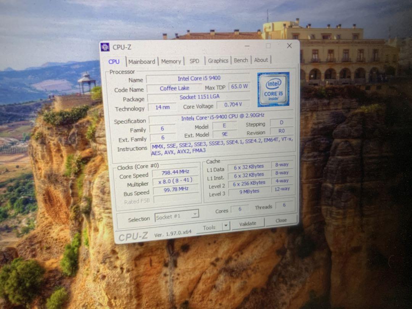Click the Revision value 'R0'
Image resolution: width=412 pixels, height=309 pixels.
282,130
